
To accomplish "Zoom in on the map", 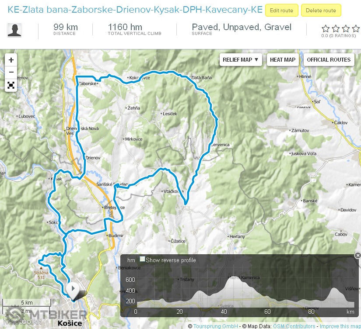I will (x=11, y=60).
